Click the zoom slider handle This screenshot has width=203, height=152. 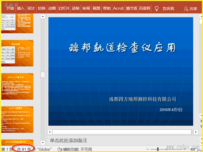[x=158, y=149]
